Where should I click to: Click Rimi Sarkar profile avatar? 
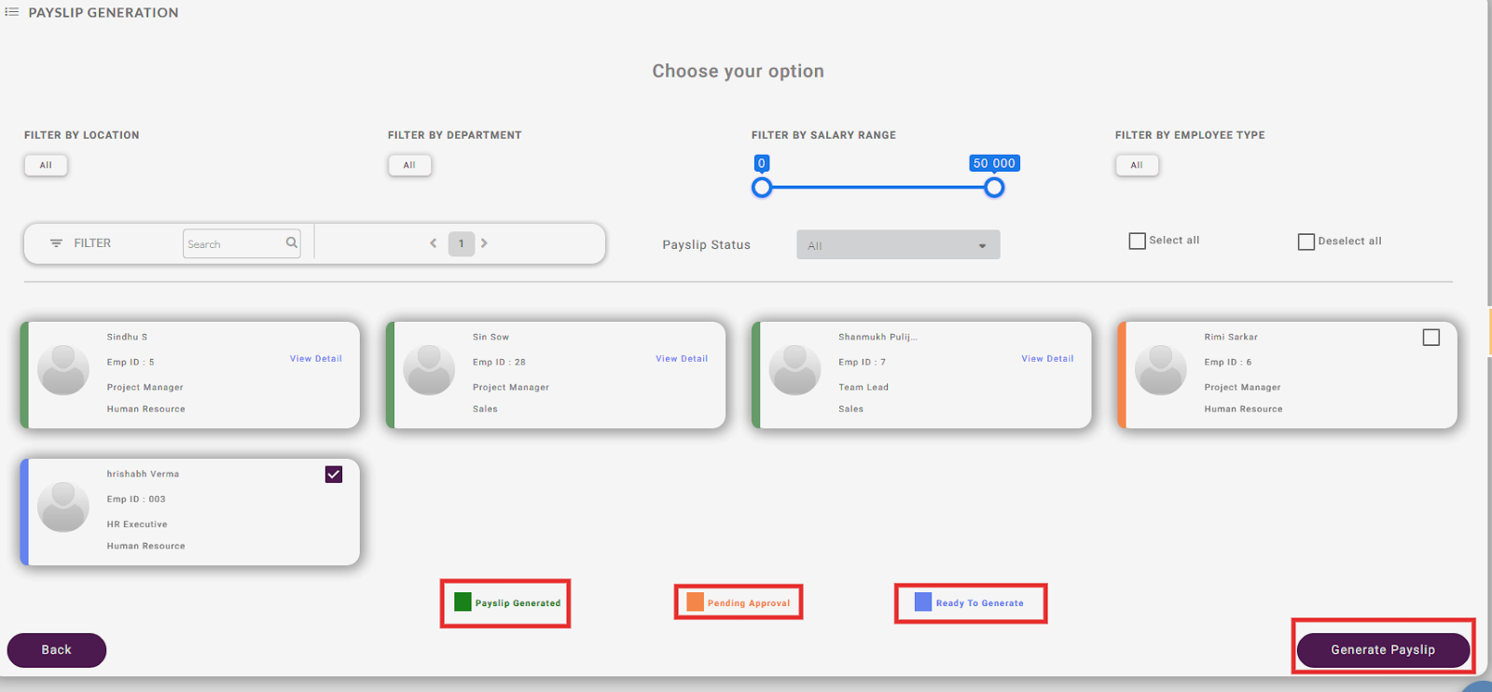(1161, 370)
